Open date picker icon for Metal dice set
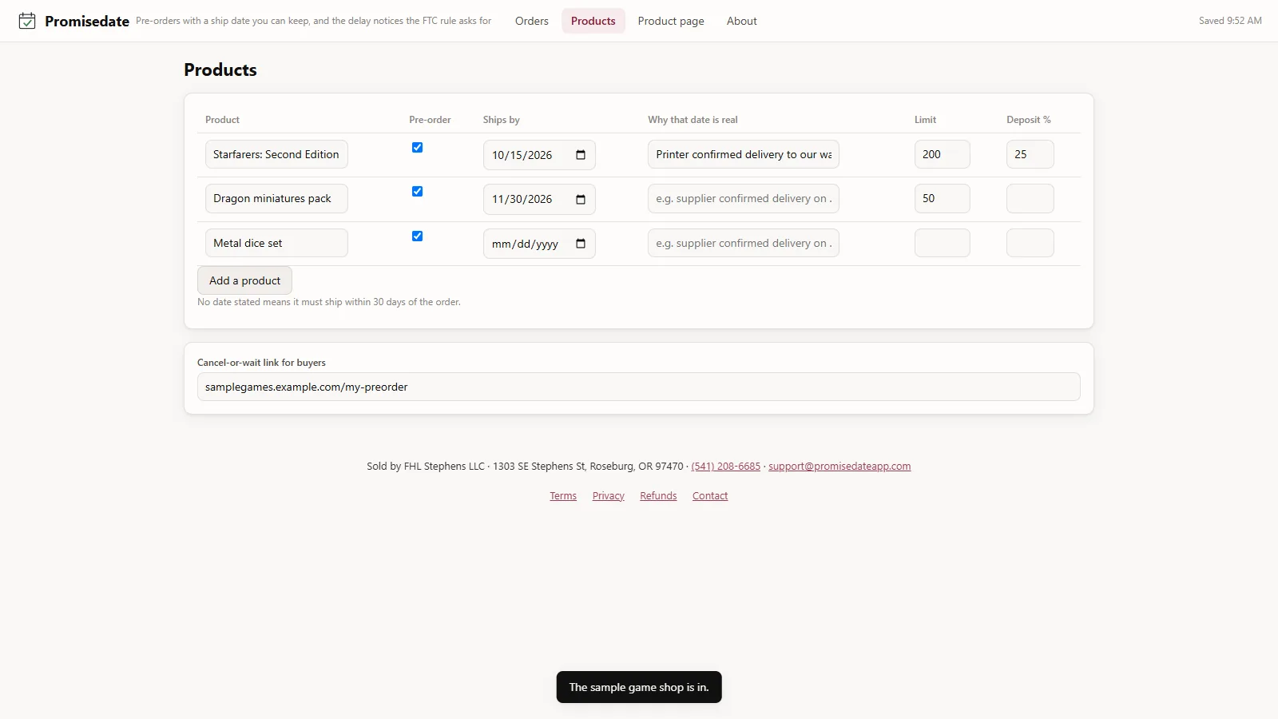1278x719 pixels. point(581,244)
